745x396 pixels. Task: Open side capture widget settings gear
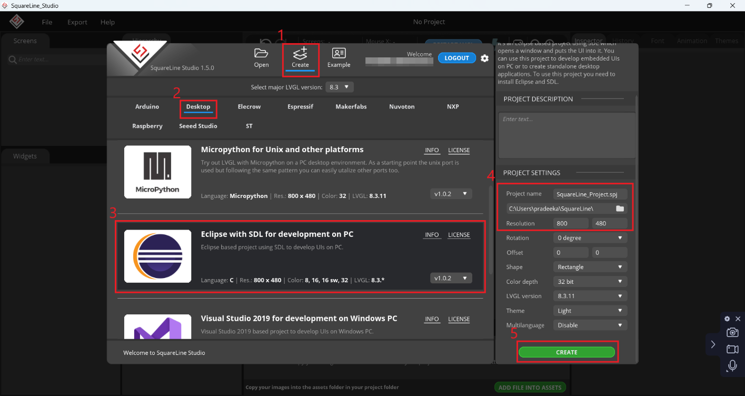pyautogui.click(x=727, y=319)
